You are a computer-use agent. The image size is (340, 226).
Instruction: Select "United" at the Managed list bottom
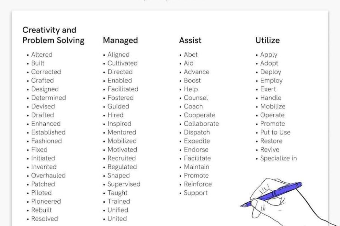pyautogui.click(x=117, y=219)
